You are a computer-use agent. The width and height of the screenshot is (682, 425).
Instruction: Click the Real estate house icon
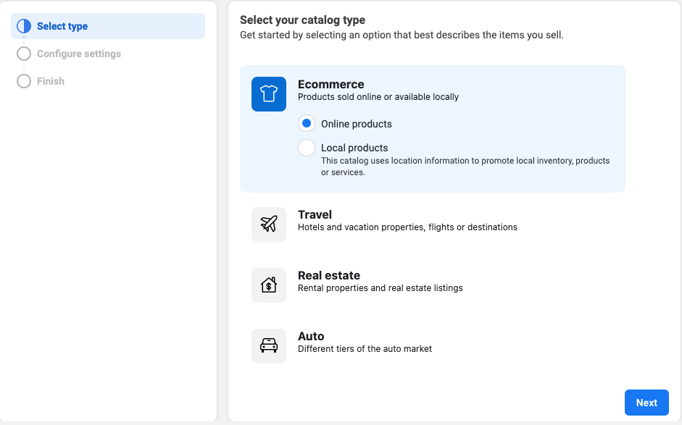[269, 285]
